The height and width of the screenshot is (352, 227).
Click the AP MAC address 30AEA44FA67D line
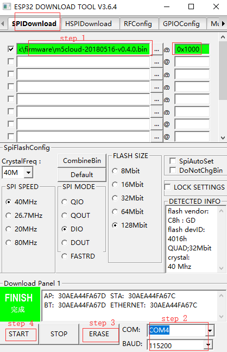click(x=75, y=296)
